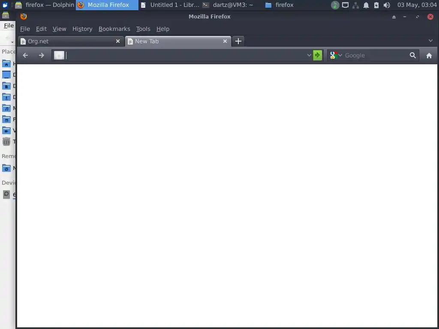
Task: Switch to Untitled 1 LibreOffice taskbar entry
Action: tap(170, 5)
